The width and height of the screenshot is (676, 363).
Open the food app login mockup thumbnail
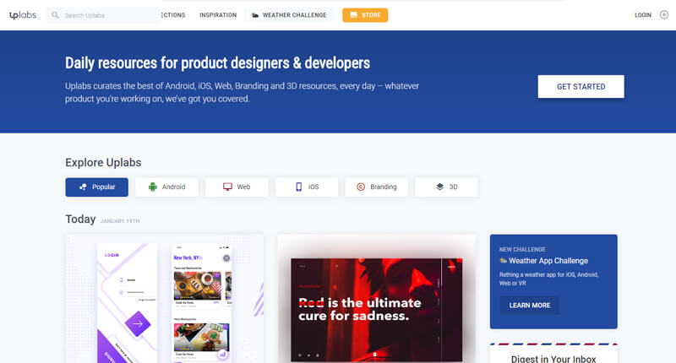[x=164, y=299]
